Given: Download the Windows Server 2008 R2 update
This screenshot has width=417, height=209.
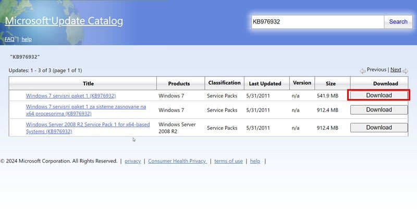Looking at the screenshot, I should coord(379,128).
